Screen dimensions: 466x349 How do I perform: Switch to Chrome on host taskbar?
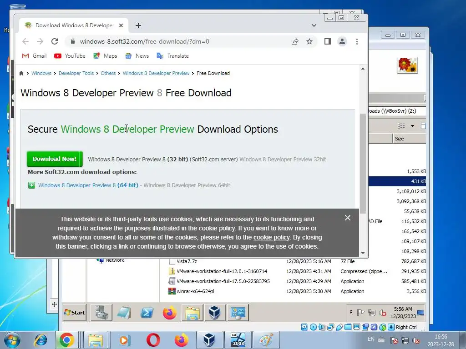coord(66,340)
